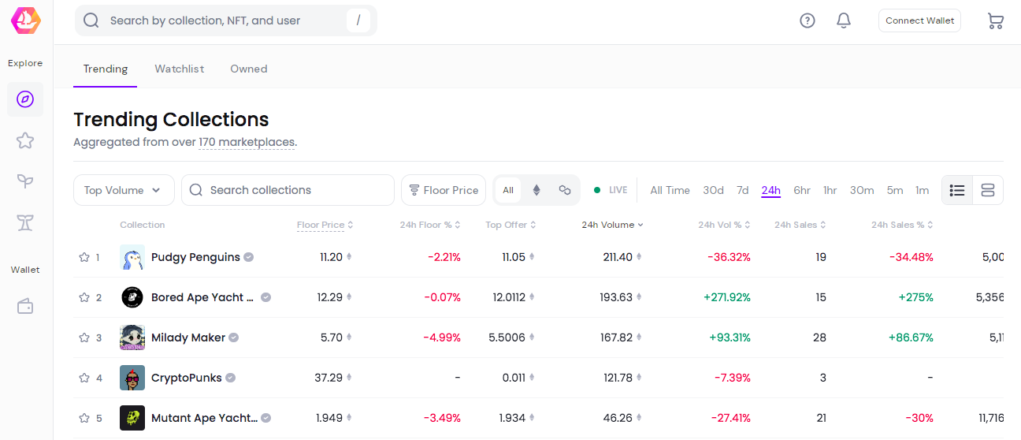
Task: Open the Mutant Ape Yacht collection name
Action: pyautogui.click(x=205, y=418)
